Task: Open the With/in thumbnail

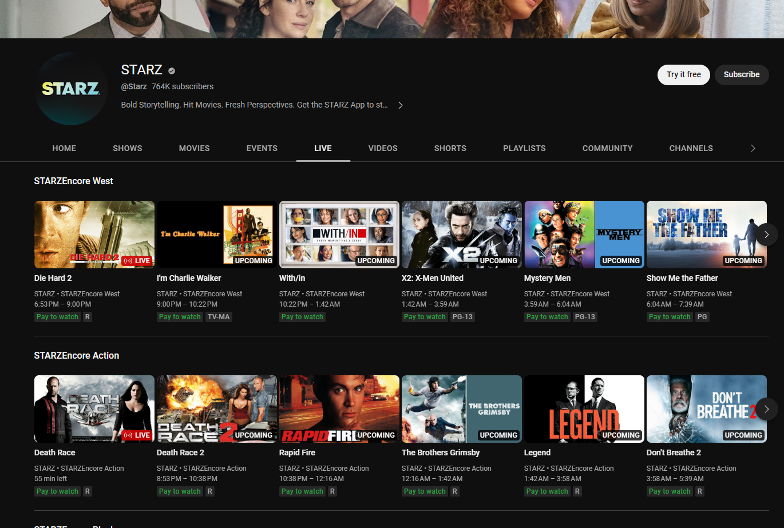Action: (339, 235)
